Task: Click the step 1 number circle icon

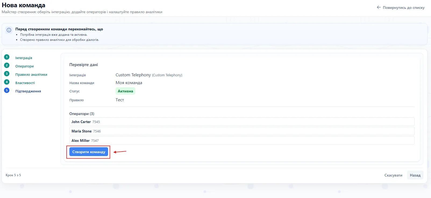Action: [x=7, y=57]
